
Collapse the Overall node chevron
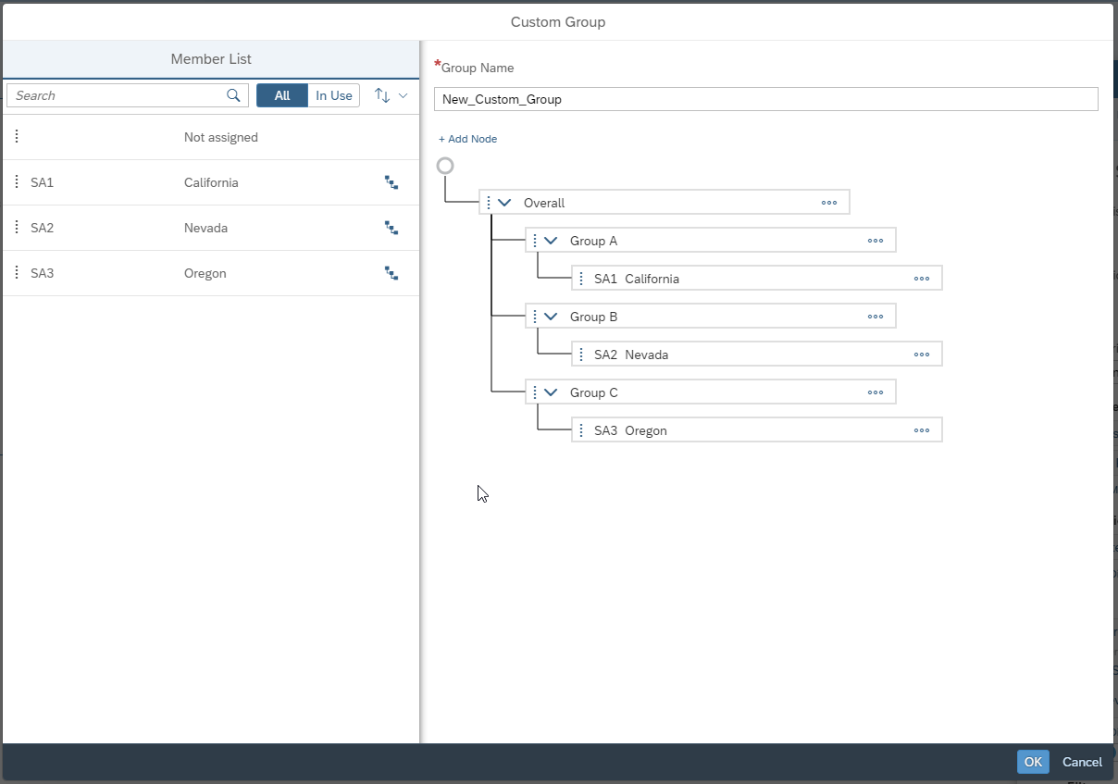tap(503, 202)
